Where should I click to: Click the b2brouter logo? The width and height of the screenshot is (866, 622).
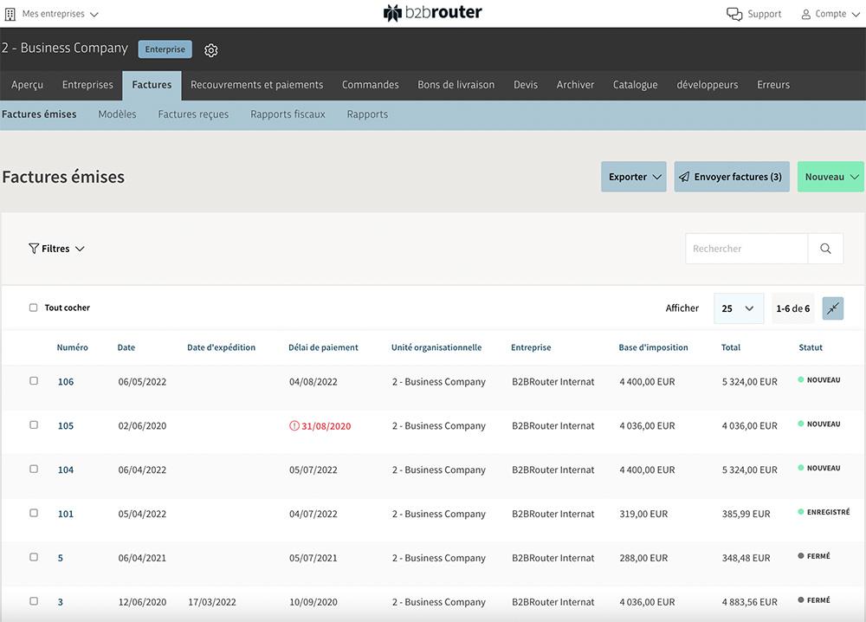point(432,13)
